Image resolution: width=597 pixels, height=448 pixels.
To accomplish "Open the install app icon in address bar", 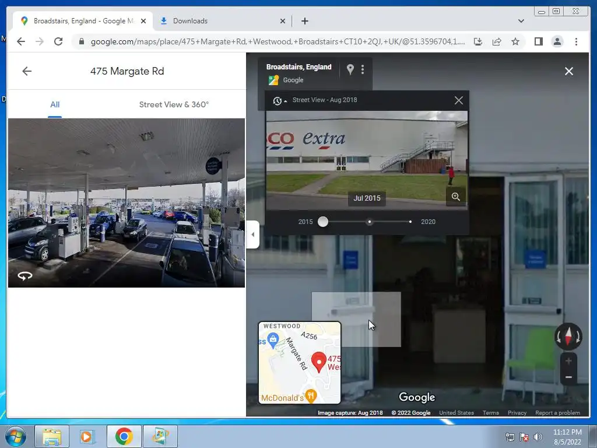I will click(478, 41).
